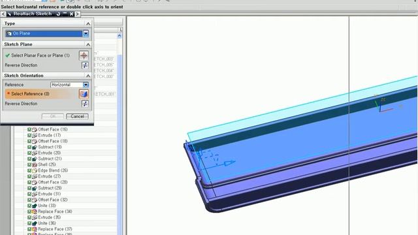Select the Offset Face (32) tree item
The height and width of the screenshot is (235, 418).
tap(53, 200)
